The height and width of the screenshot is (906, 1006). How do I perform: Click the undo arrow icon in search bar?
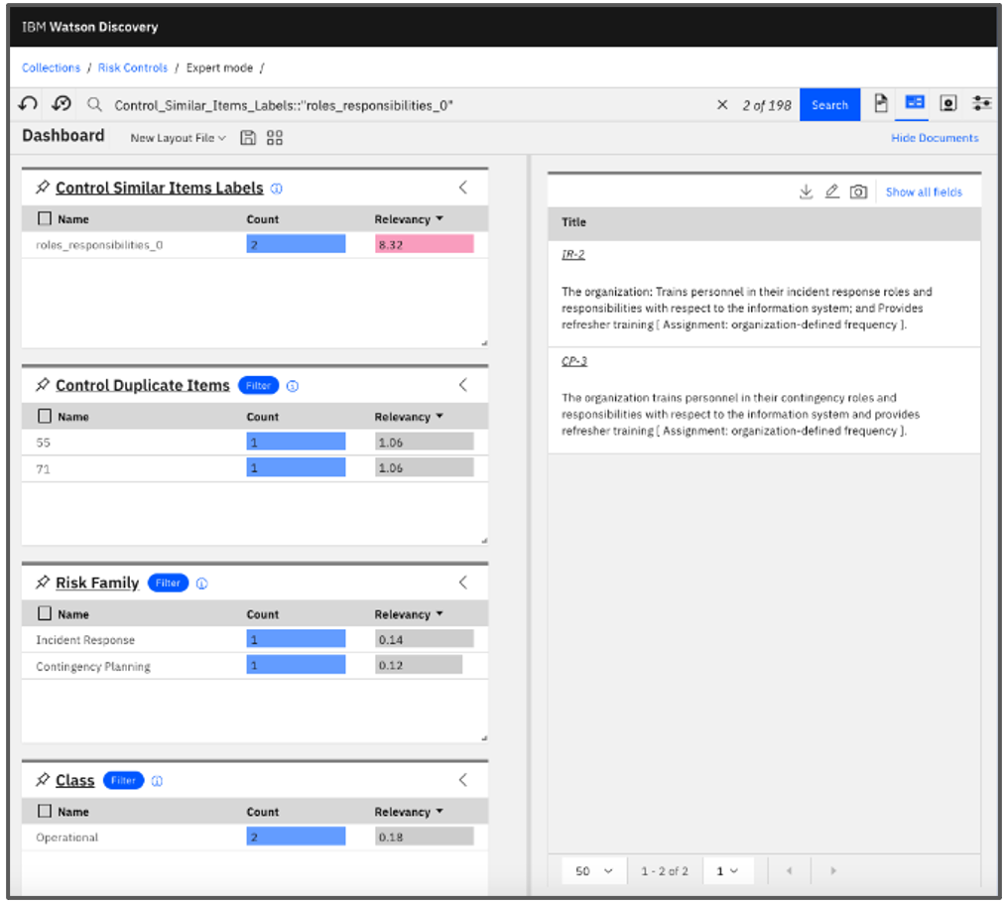coord(28,104)
